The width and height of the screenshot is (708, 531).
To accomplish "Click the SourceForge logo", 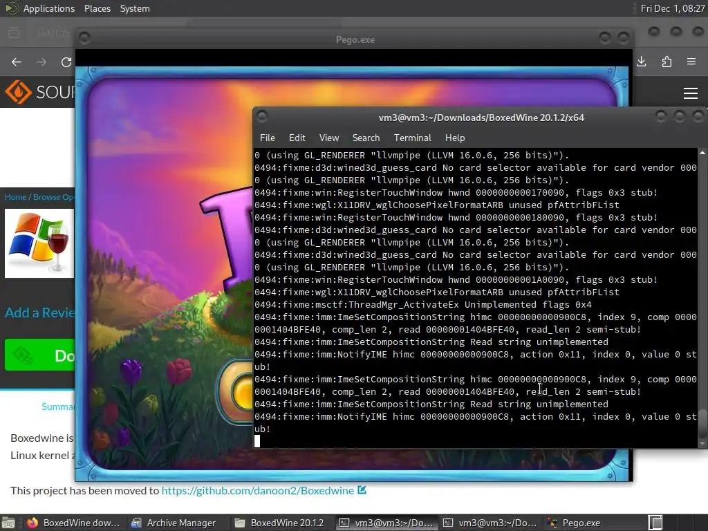I will click(39, 92).
